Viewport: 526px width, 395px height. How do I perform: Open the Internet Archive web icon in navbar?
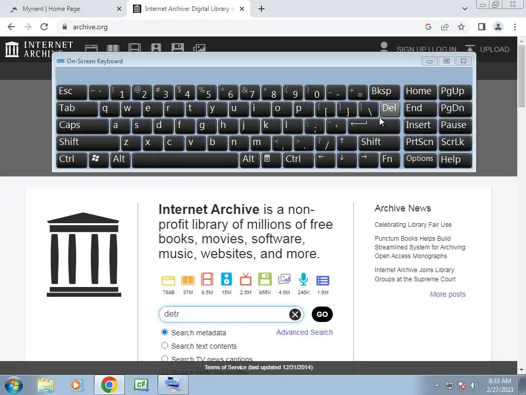pos(91,48)
